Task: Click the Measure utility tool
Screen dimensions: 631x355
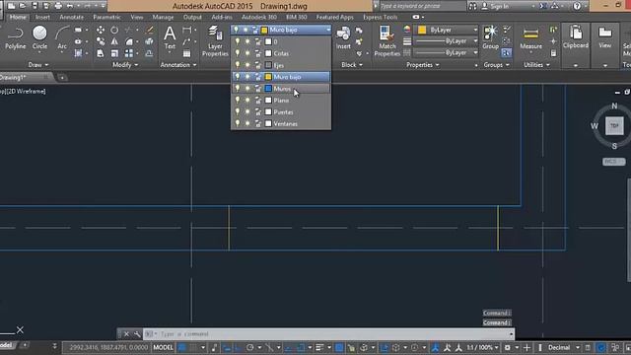Action: pyautogui.click(x=530, y=37)
